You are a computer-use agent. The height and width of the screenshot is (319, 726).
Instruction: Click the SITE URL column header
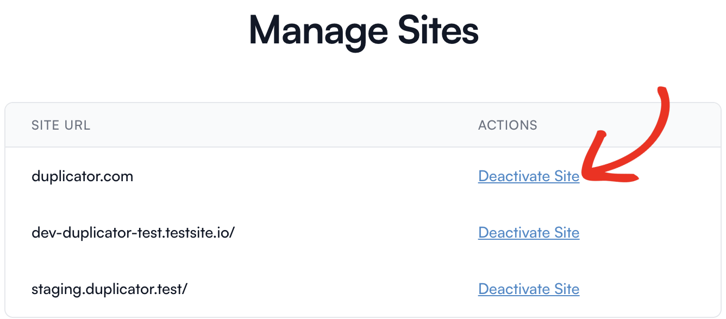61,125
